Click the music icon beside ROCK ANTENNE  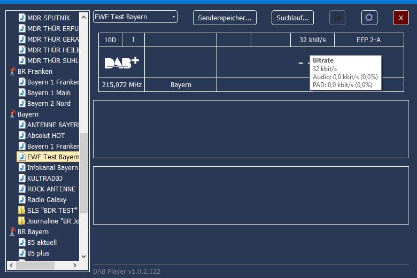click(x=22, y=189)
